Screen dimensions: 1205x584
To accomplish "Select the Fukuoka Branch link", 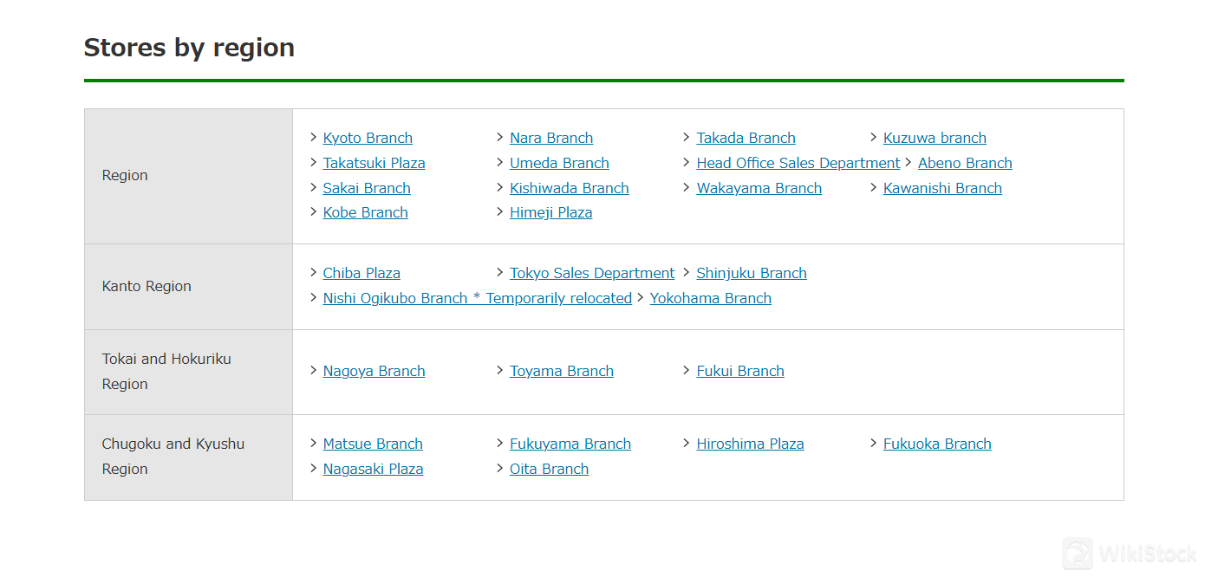I will pyautogui.click(x=937, y=444).
